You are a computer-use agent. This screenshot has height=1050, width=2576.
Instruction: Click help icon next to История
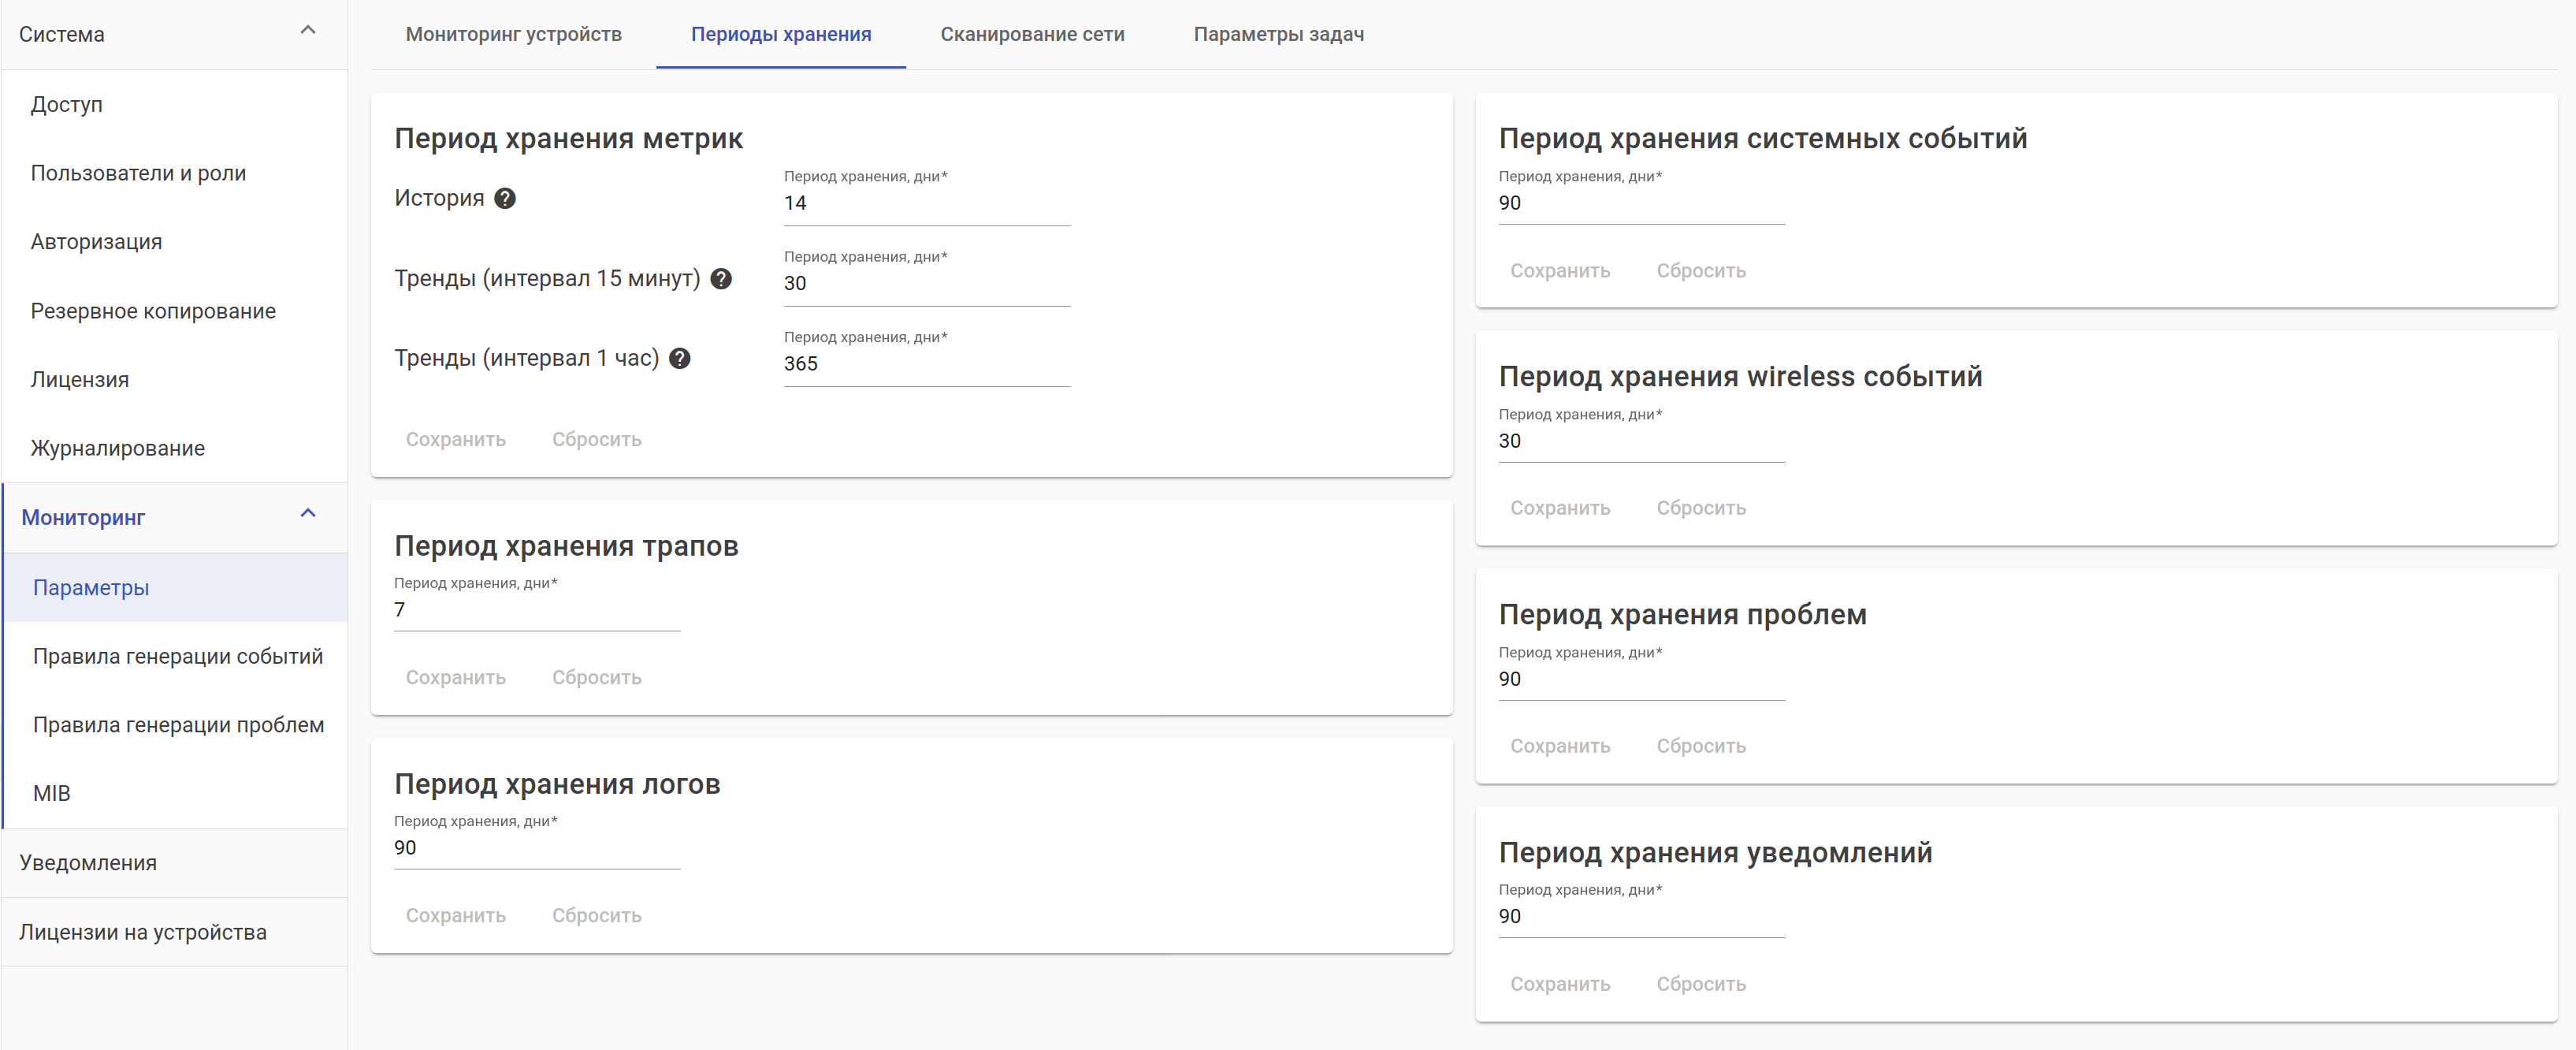pos(505,198)
